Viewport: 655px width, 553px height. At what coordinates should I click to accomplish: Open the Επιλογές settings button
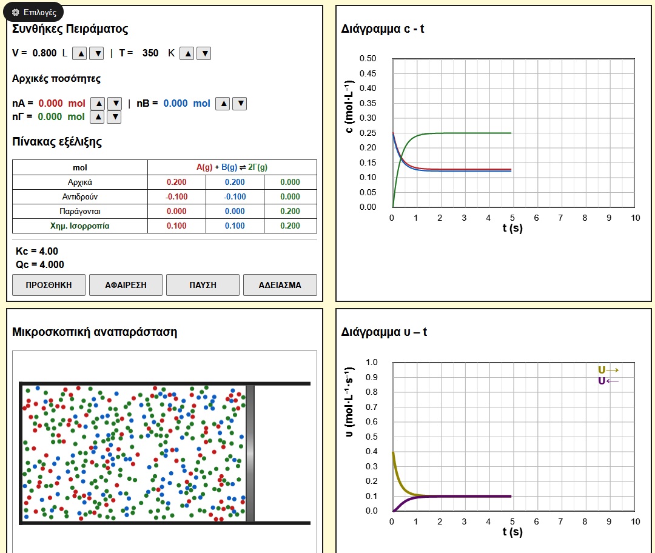(34, 12)
